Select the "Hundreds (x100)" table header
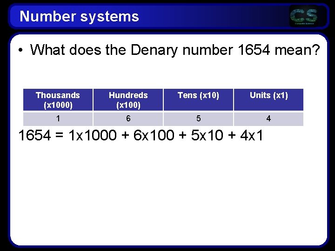The image size is (335, 251). [128, 99]
